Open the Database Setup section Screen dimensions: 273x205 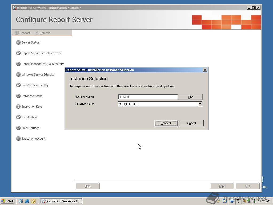[32, 96]
